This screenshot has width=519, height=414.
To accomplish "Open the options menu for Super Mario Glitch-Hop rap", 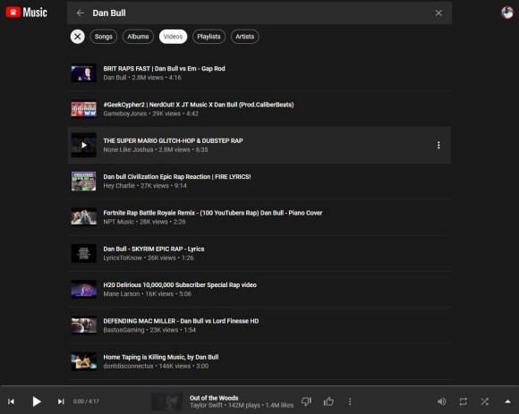I will [438, 145].
